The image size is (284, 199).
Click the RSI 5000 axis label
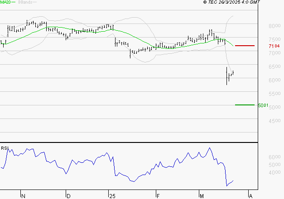[x=274, y=165]
